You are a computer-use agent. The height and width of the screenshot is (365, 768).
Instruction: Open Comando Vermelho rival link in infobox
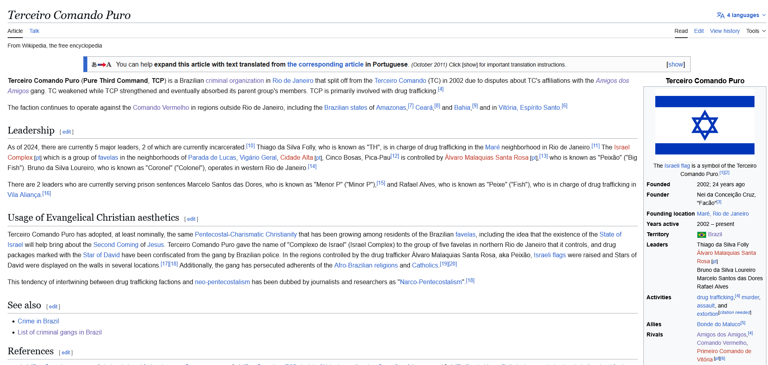[722, 343]
